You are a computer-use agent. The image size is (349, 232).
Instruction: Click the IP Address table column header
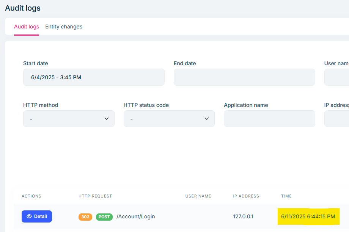[x=246, y=196]
